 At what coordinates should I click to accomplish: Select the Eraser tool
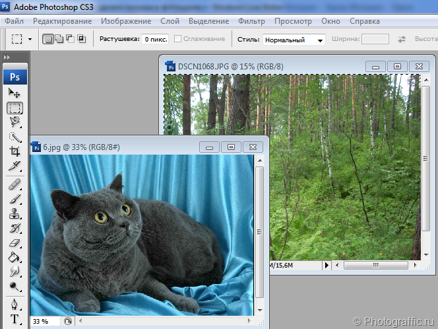(x=15, y=243)
